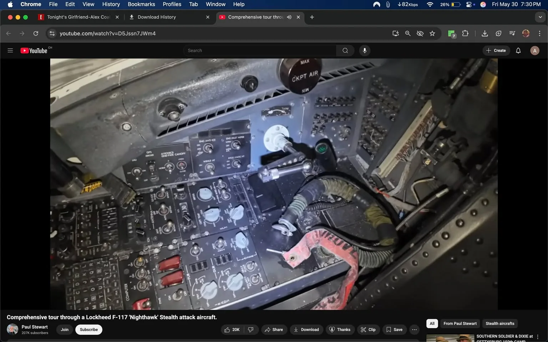The height and width of the screenshot is (342, 548).
Task: Open the browser extensions puzzle icon
Action: [465, 33]
